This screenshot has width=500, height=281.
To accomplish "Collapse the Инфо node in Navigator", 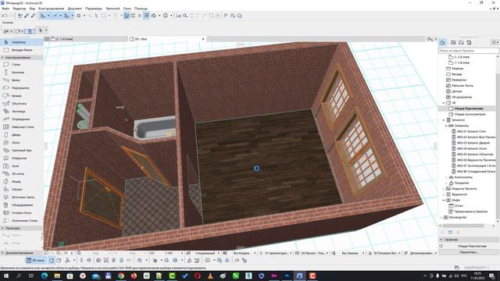I will pos(444,200).
